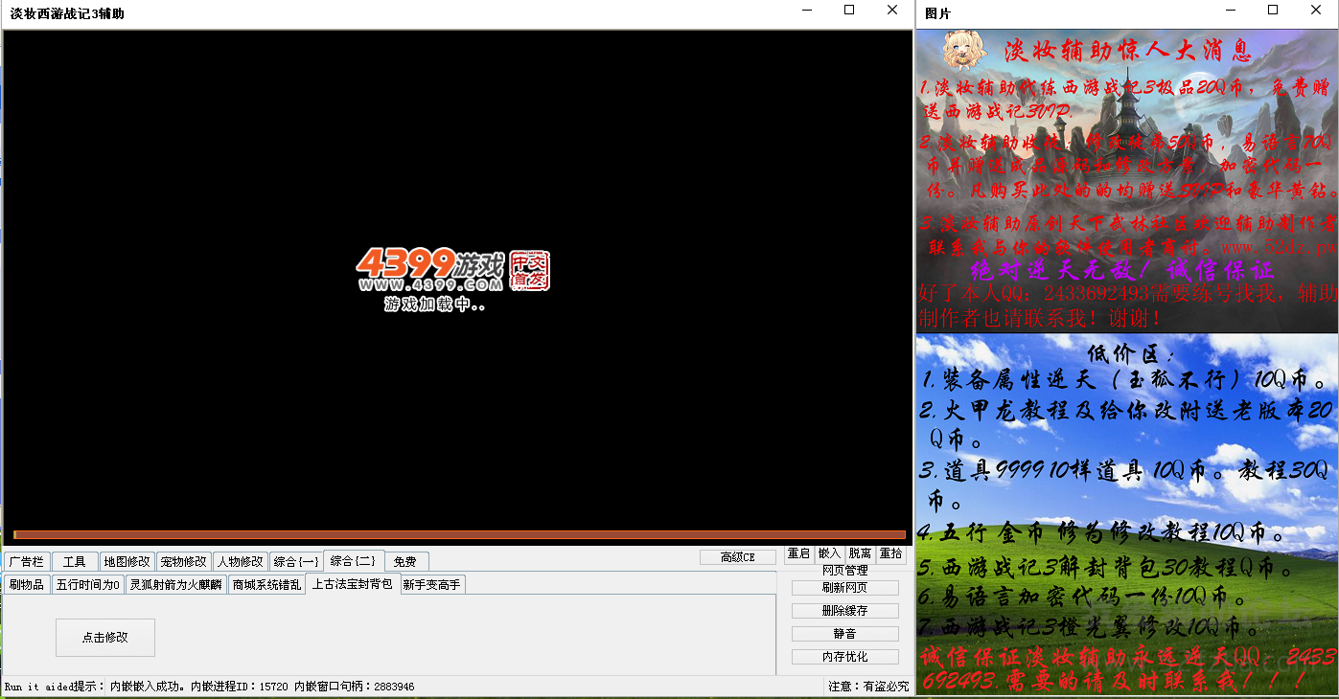The width and height of the screenshot is (1339, 699).
Task: Select the 综合{二} tab
Action: click(354, 560)
